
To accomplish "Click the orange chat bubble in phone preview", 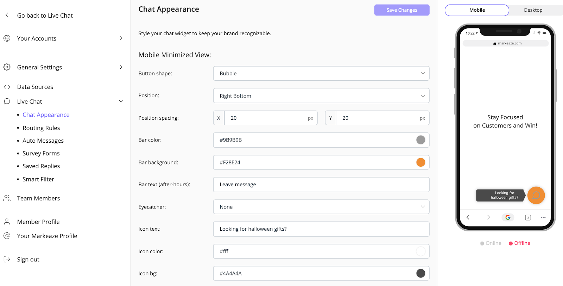I will click(x=536, y=195).
